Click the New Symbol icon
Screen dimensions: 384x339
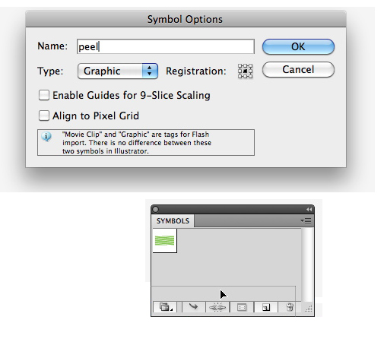tap(265, 307)
